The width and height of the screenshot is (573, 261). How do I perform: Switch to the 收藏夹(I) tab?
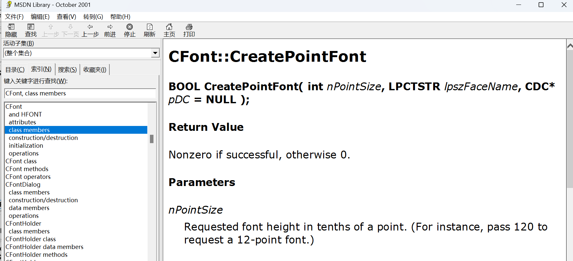pyautogui.click(x=95, y=69)
